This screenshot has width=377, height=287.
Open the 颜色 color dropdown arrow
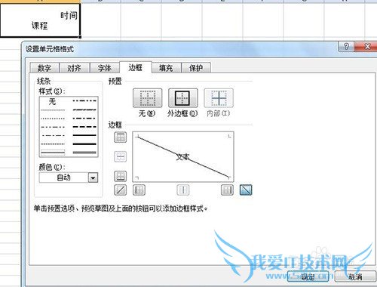coord(93,177)
